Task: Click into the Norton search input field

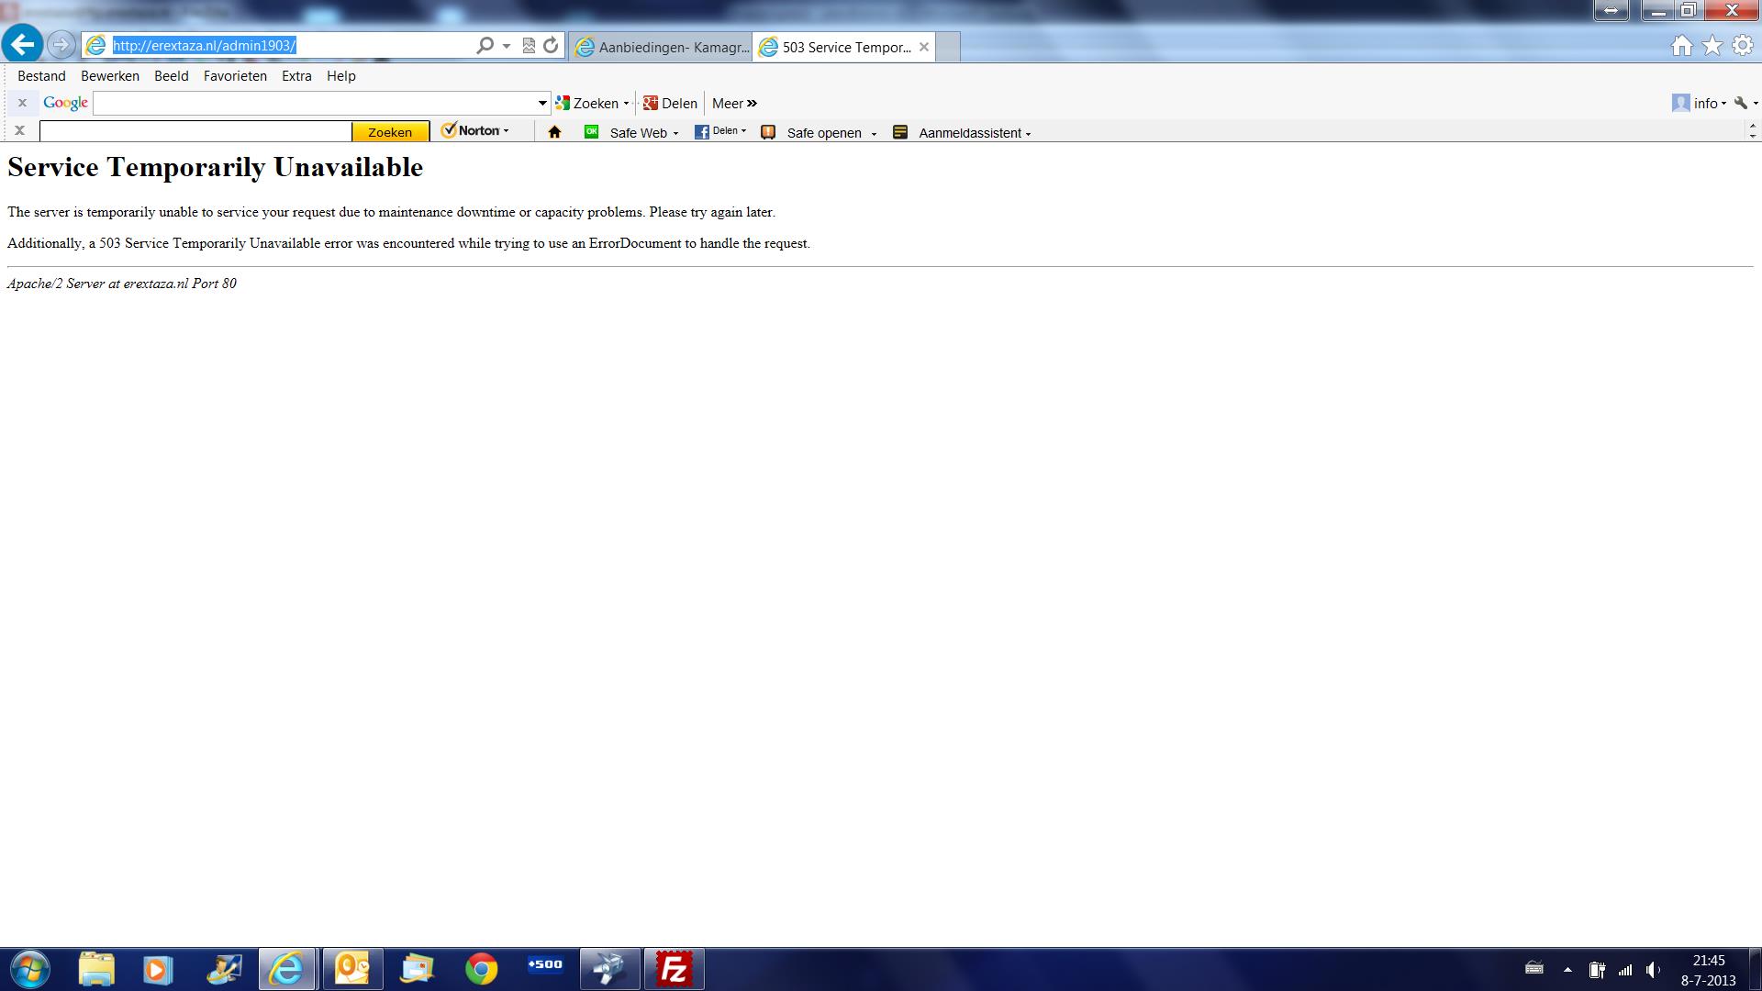Action: click(x=195, y=132)
